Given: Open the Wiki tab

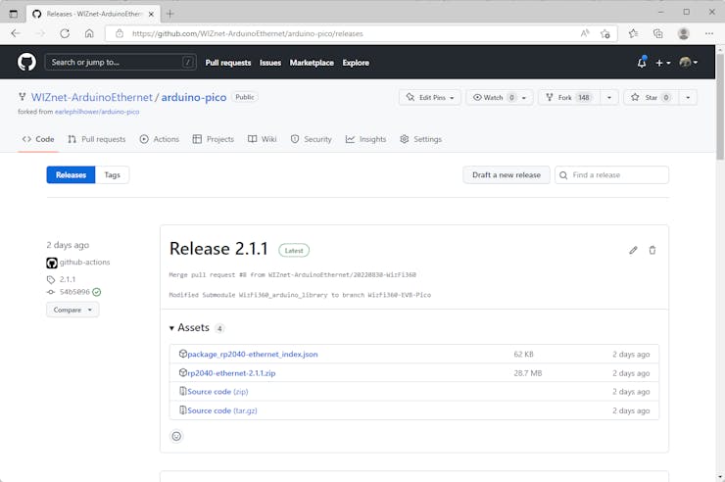Looking at the screenshot, I should pos(263,139).
